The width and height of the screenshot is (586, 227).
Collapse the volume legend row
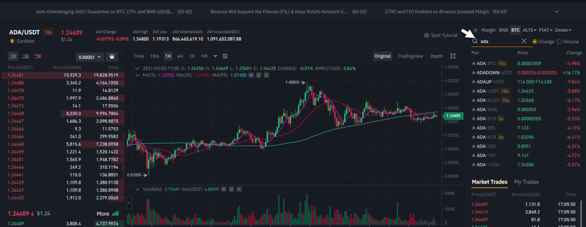[137, 189]
